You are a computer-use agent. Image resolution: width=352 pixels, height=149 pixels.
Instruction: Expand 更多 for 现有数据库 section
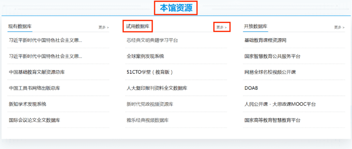[103, 27]
